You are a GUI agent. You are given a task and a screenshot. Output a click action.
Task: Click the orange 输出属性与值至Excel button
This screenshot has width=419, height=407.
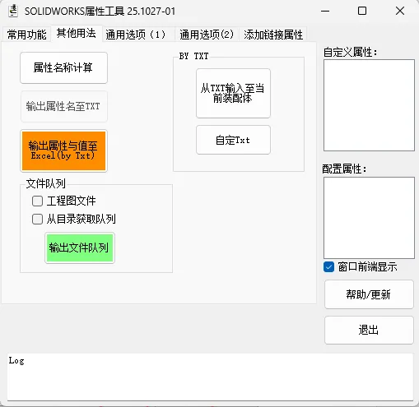[x=63, y=150]
